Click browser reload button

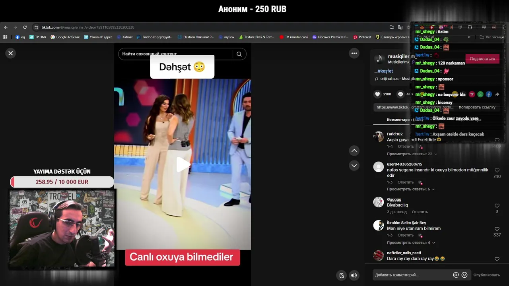(x=25, y=27)
